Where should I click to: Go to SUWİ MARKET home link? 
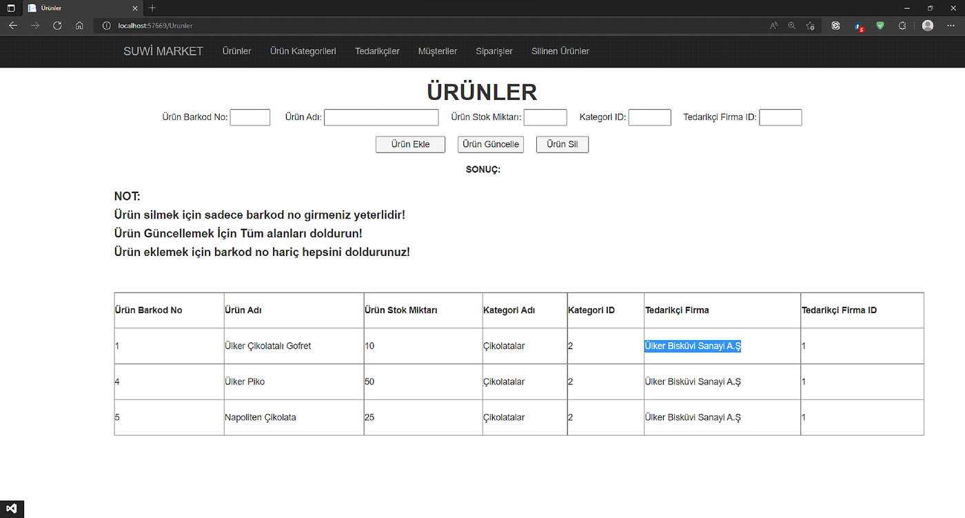[163, 51]
